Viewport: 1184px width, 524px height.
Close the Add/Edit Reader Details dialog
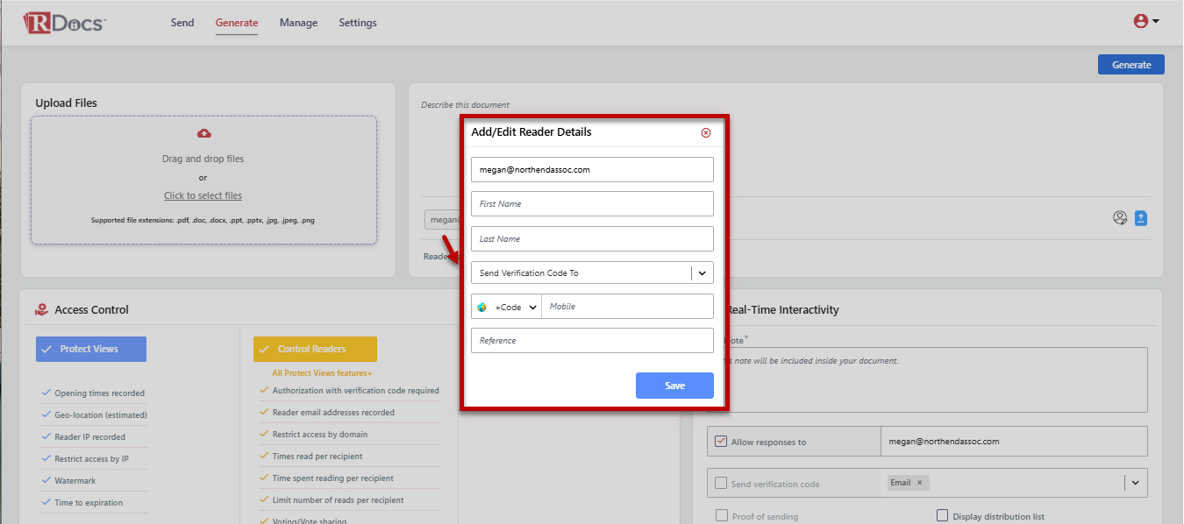706,132
